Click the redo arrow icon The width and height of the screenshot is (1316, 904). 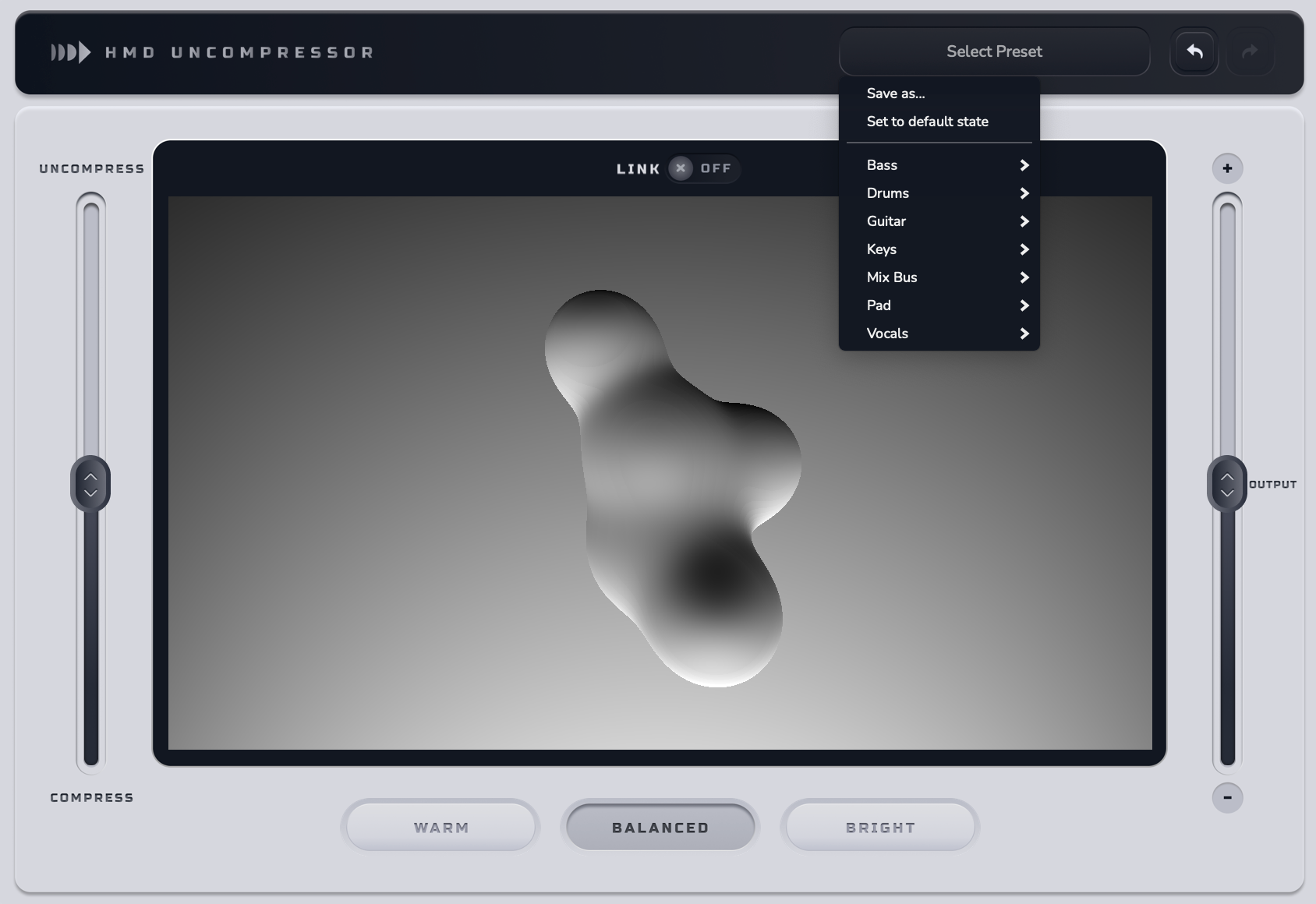pyautogui.click(x=1251, y=51)
